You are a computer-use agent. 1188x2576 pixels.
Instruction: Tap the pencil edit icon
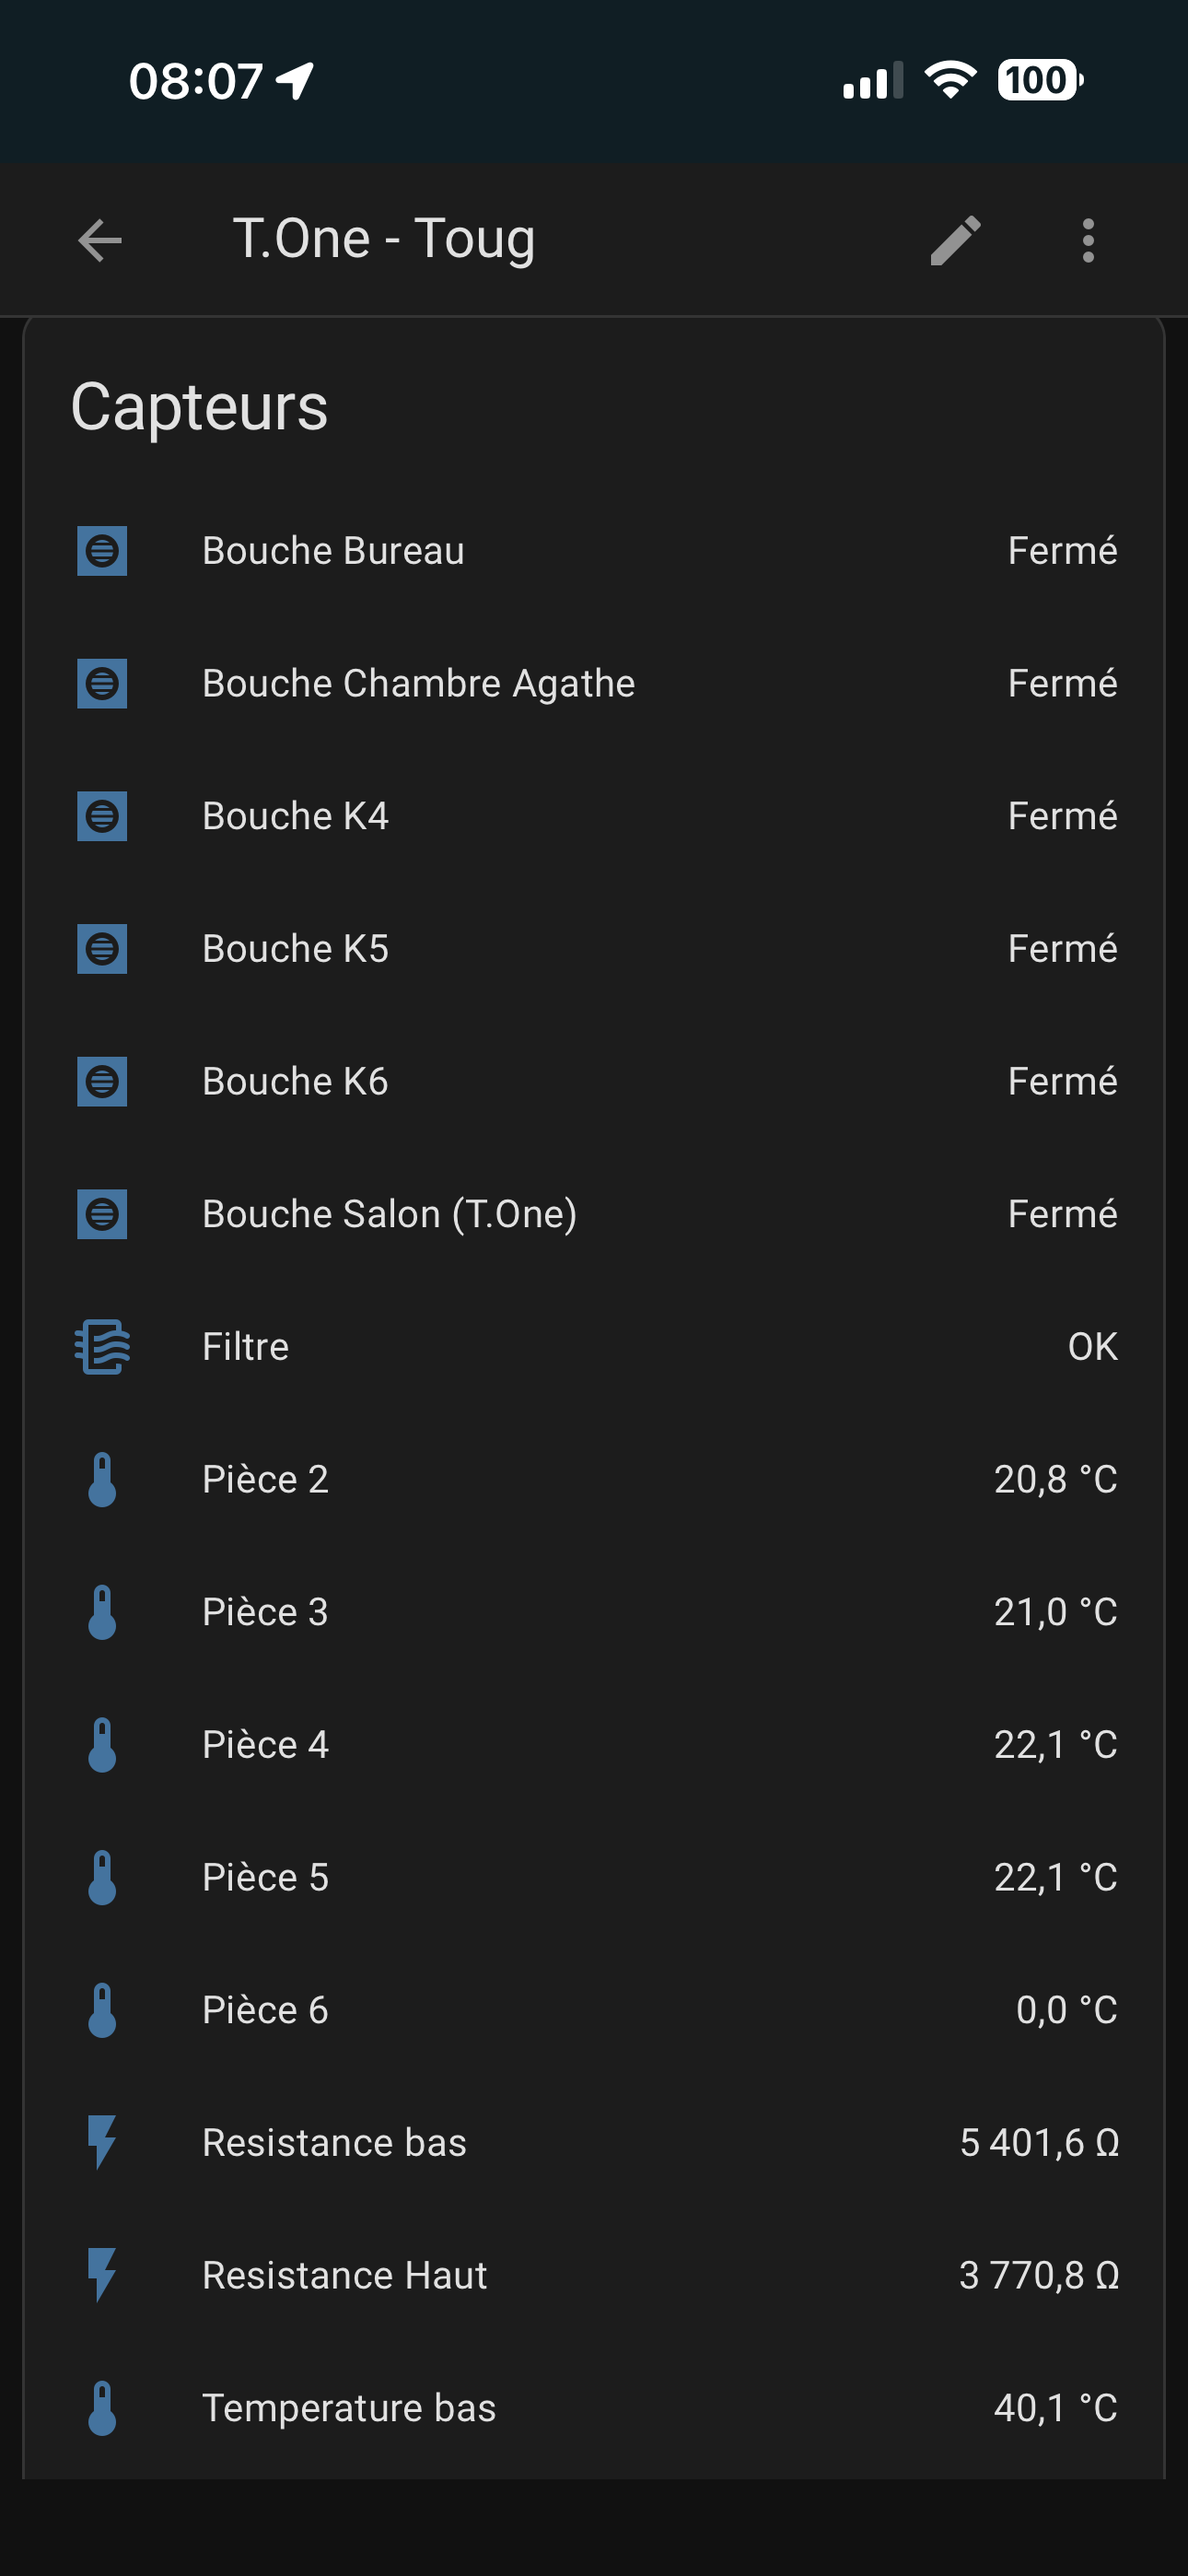click(955, 240)
